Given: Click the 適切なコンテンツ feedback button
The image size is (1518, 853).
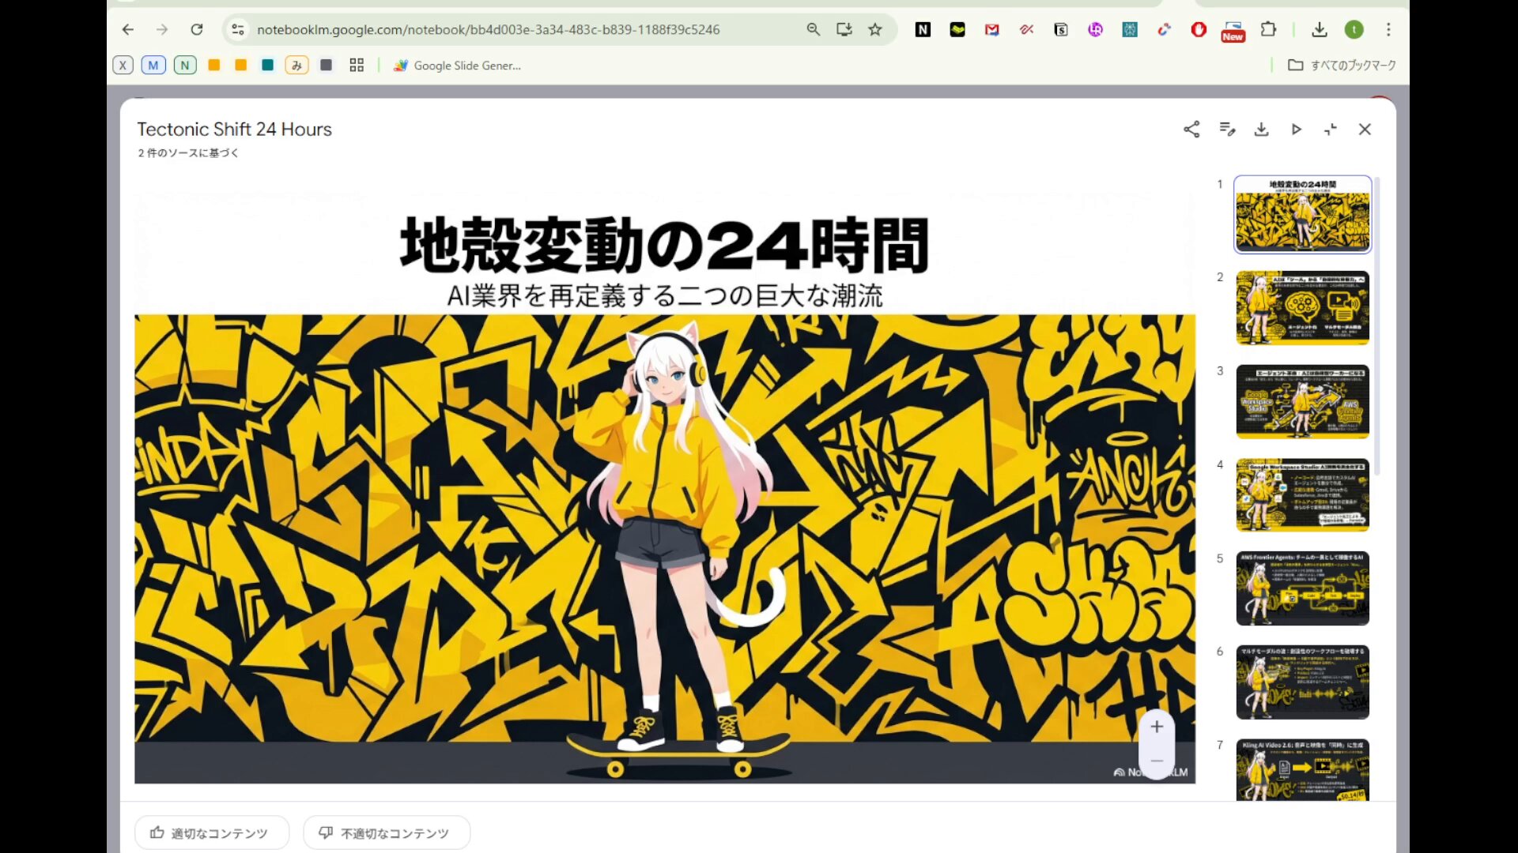Looking at the screenshot, I should (211, 832).
